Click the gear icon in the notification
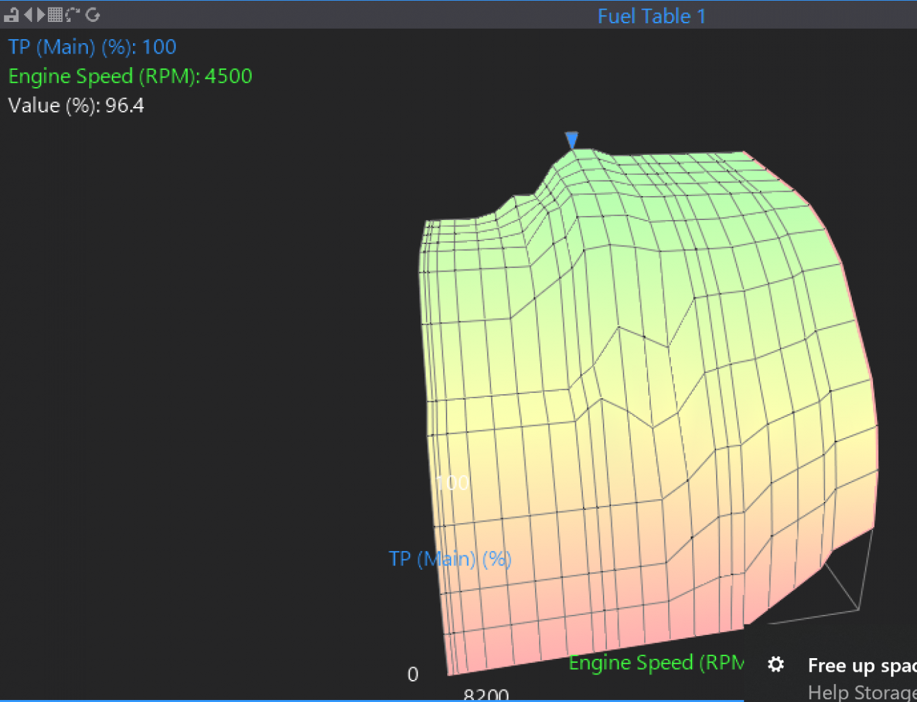 point(775,664)
